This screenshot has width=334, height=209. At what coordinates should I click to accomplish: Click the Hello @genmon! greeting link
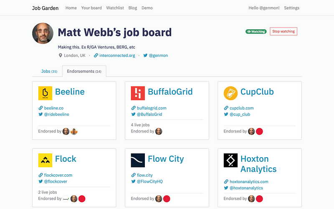[x=264, y=8]
